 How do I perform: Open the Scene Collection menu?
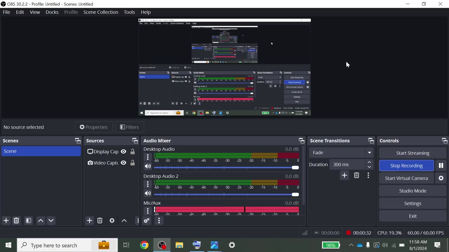[x=101, y=12]
